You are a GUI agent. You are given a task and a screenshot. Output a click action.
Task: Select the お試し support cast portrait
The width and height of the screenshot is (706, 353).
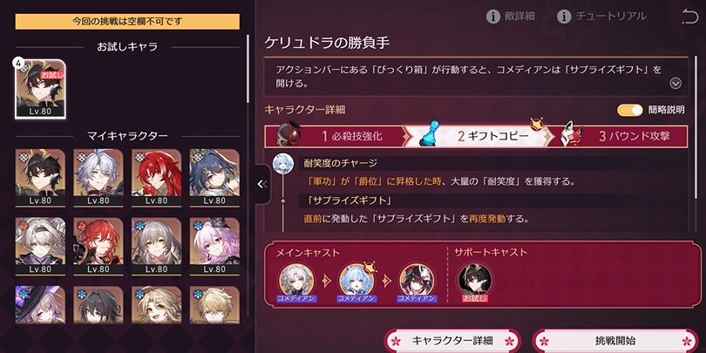[475, 281]
